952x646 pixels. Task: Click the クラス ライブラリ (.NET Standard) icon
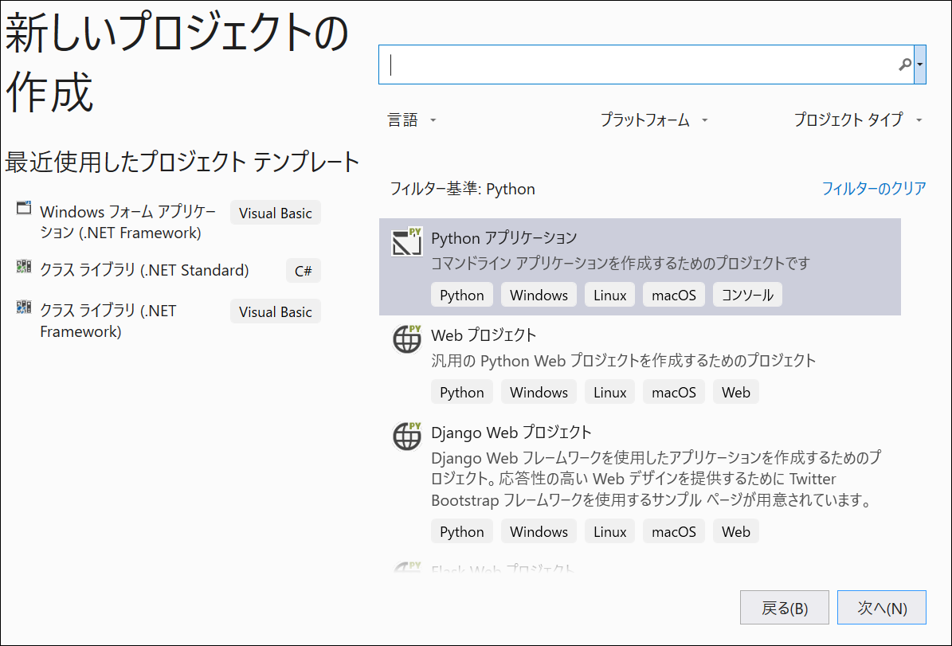click(x=24, y=267)
